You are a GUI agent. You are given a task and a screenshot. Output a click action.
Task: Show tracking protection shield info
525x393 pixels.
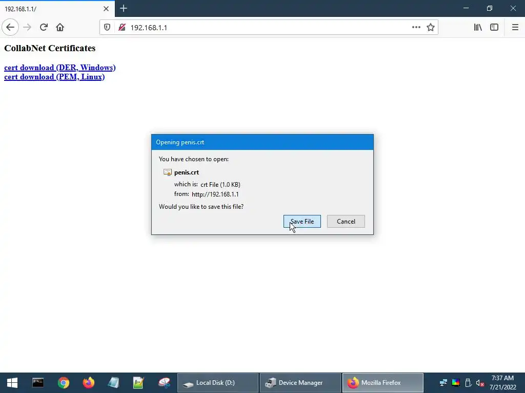[x=107, y=28]
